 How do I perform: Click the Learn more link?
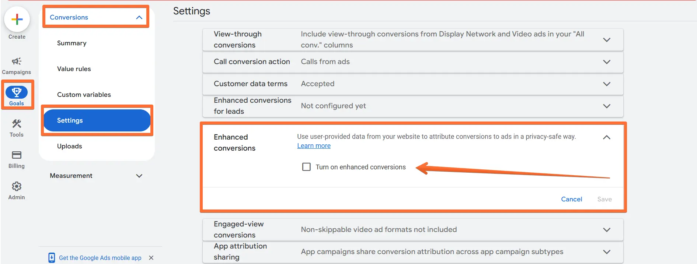(x=314, y=146)
